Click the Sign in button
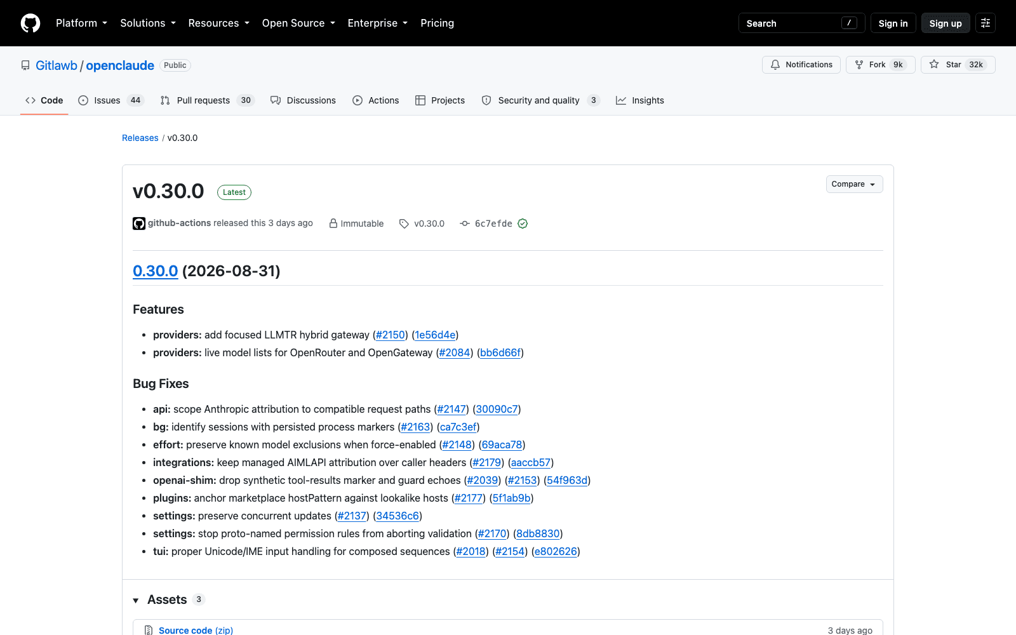Screen dimensions: 1016x635 point(893,23)
